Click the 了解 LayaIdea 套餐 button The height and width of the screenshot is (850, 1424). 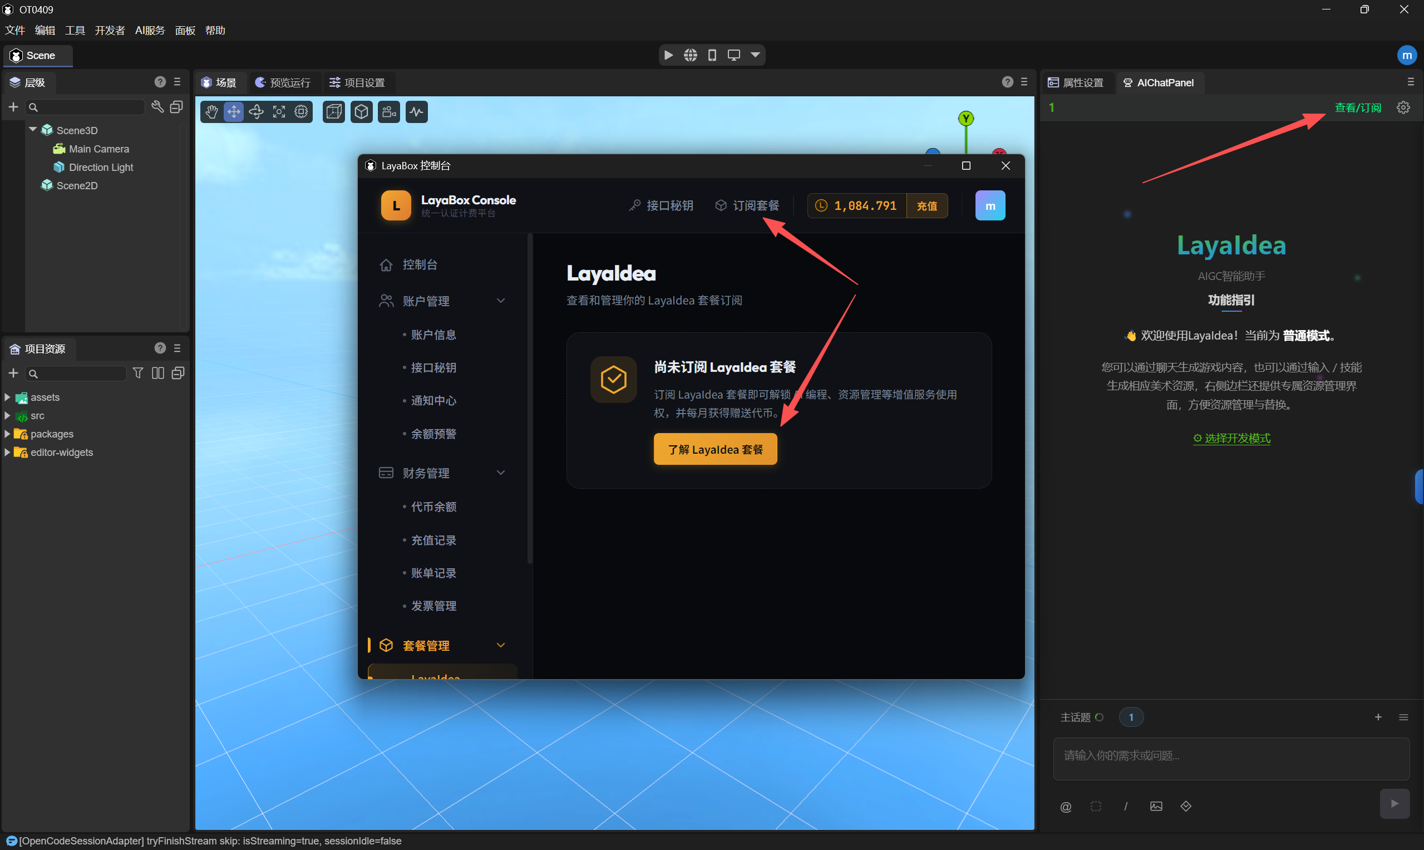click(x=715, y=449)
